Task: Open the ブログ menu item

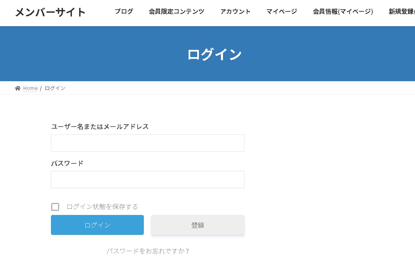Action: point(124,11)
